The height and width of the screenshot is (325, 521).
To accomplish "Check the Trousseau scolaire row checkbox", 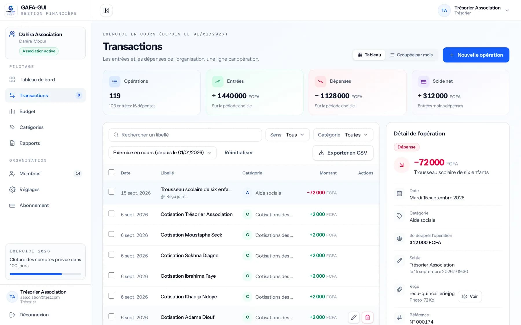I will pyautogui.click(x=111, y=192).
